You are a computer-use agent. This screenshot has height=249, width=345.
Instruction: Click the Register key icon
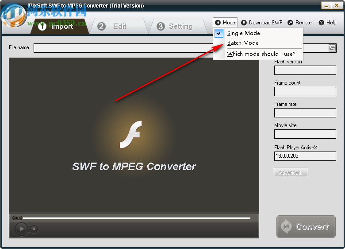[x=291, y=23]
